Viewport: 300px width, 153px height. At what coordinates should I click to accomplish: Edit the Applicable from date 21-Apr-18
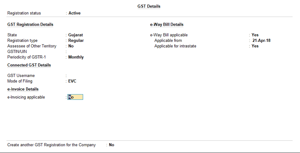click(261, 41)
